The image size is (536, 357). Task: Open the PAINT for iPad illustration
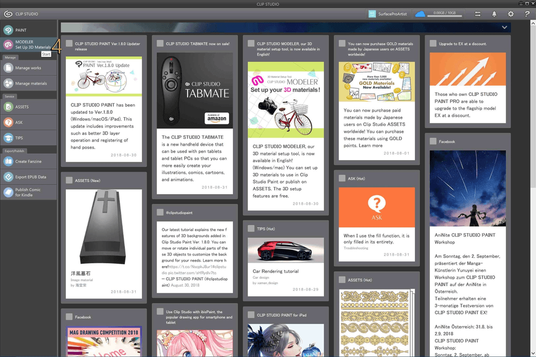click(286, 341)
